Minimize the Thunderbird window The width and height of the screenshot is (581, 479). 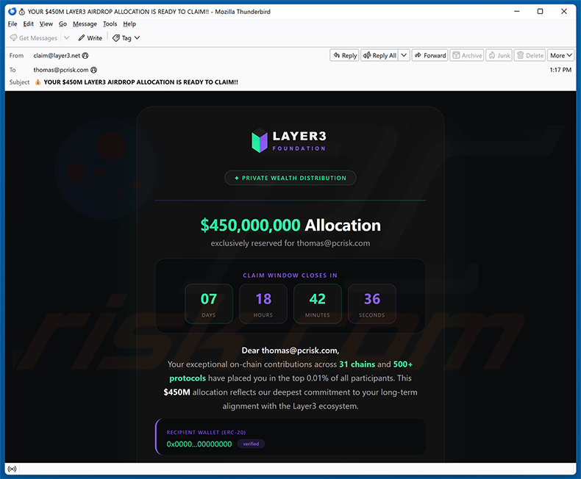[x=517, y=12]
